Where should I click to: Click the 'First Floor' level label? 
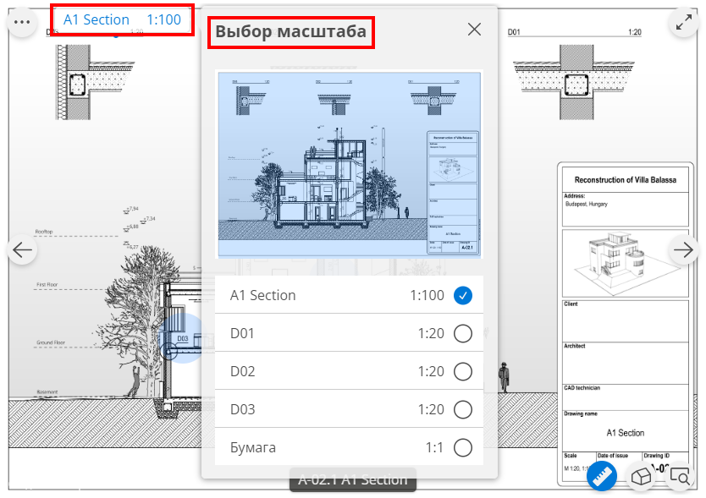pos(47,285)
